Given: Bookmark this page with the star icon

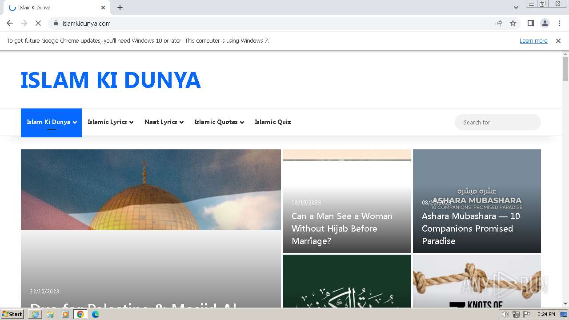Looking at the screenshot, I should click(513, 23).
